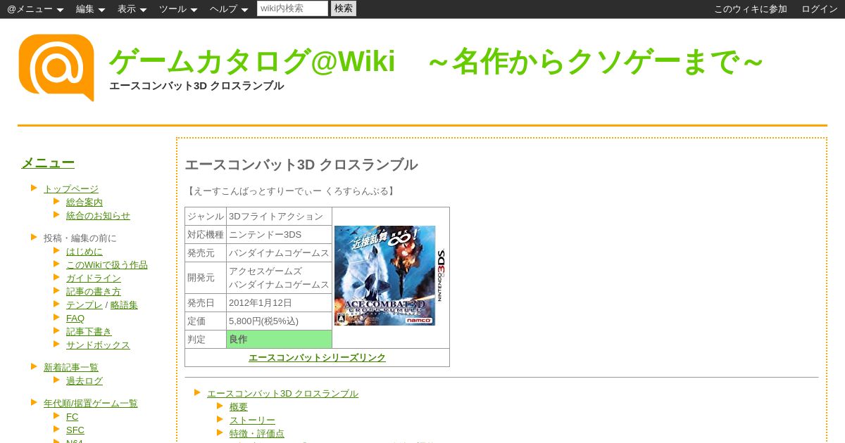Click 良作 rating cell
Screen dimensions: 845x443
(x=279, y=339)
